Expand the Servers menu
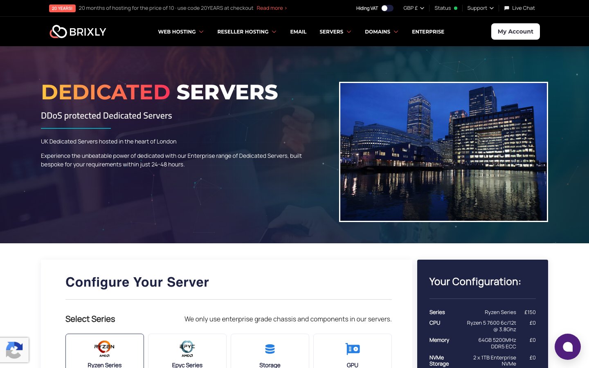Viewport: 589px width, 368px height. (335, 31)
